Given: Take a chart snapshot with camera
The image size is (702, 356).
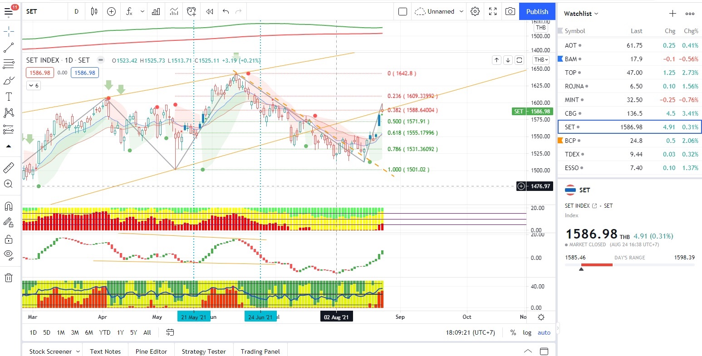Looking at the screenshot, I should 510,11.
